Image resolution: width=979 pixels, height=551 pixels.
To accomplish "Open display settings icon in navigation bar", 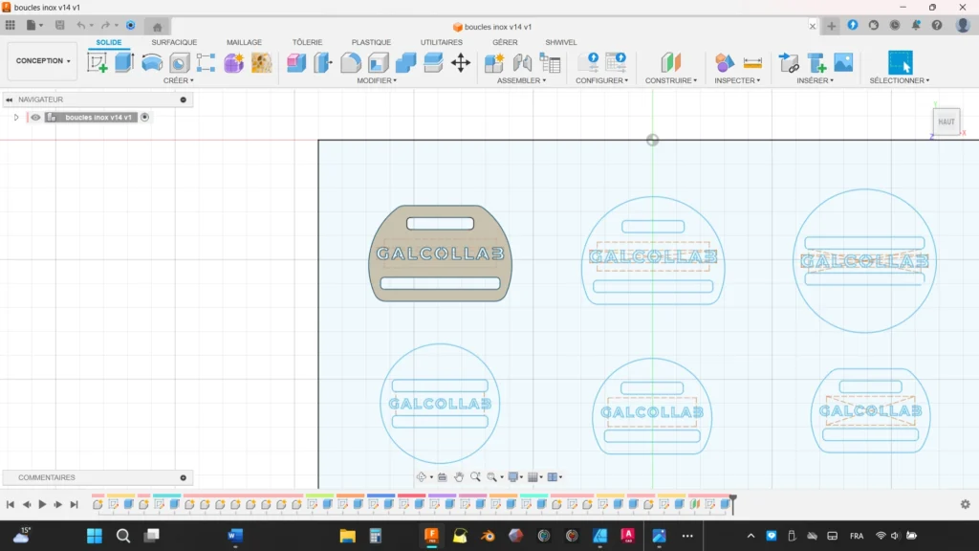I will (513, 476).
